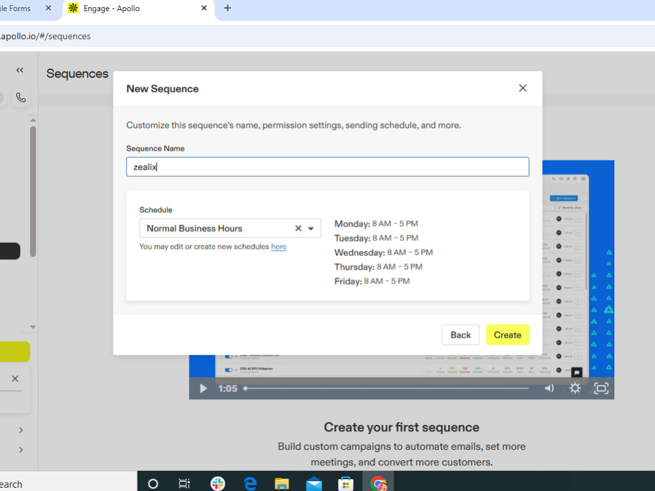Open Task View in the taskbar
Viewport: 655px width, 491px height.
click(x=184, y=484)
